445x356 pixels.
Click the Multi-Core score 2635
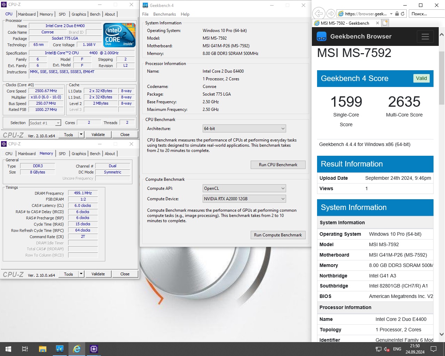click(404, 102)
